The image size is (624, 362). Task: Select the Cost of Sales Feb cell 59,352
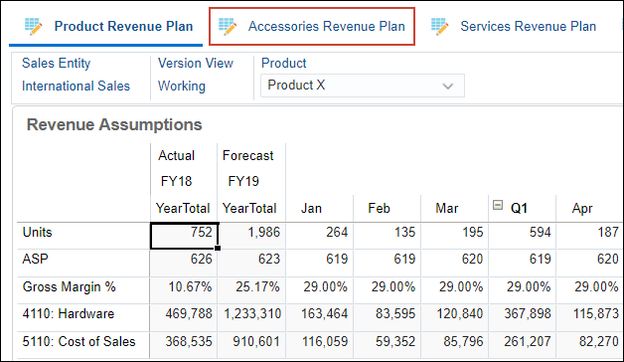click(x=388, y=345)
